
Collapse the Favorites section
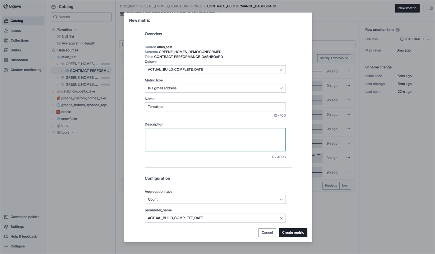tap(76, 30)
